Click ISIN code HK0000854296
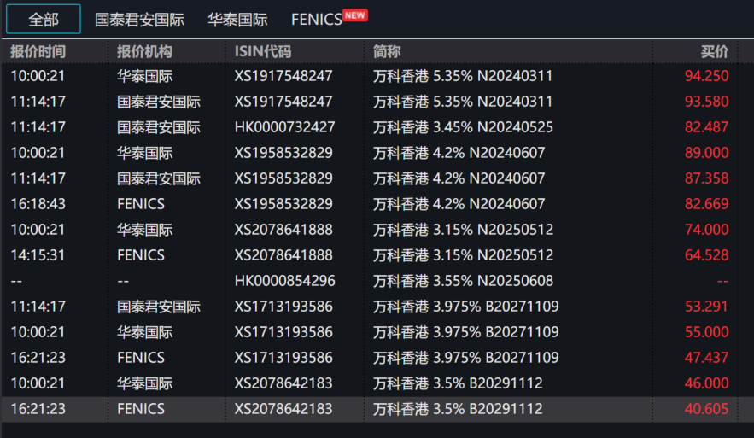This screenshot has height=438, width=754. [x=284, y=281]
